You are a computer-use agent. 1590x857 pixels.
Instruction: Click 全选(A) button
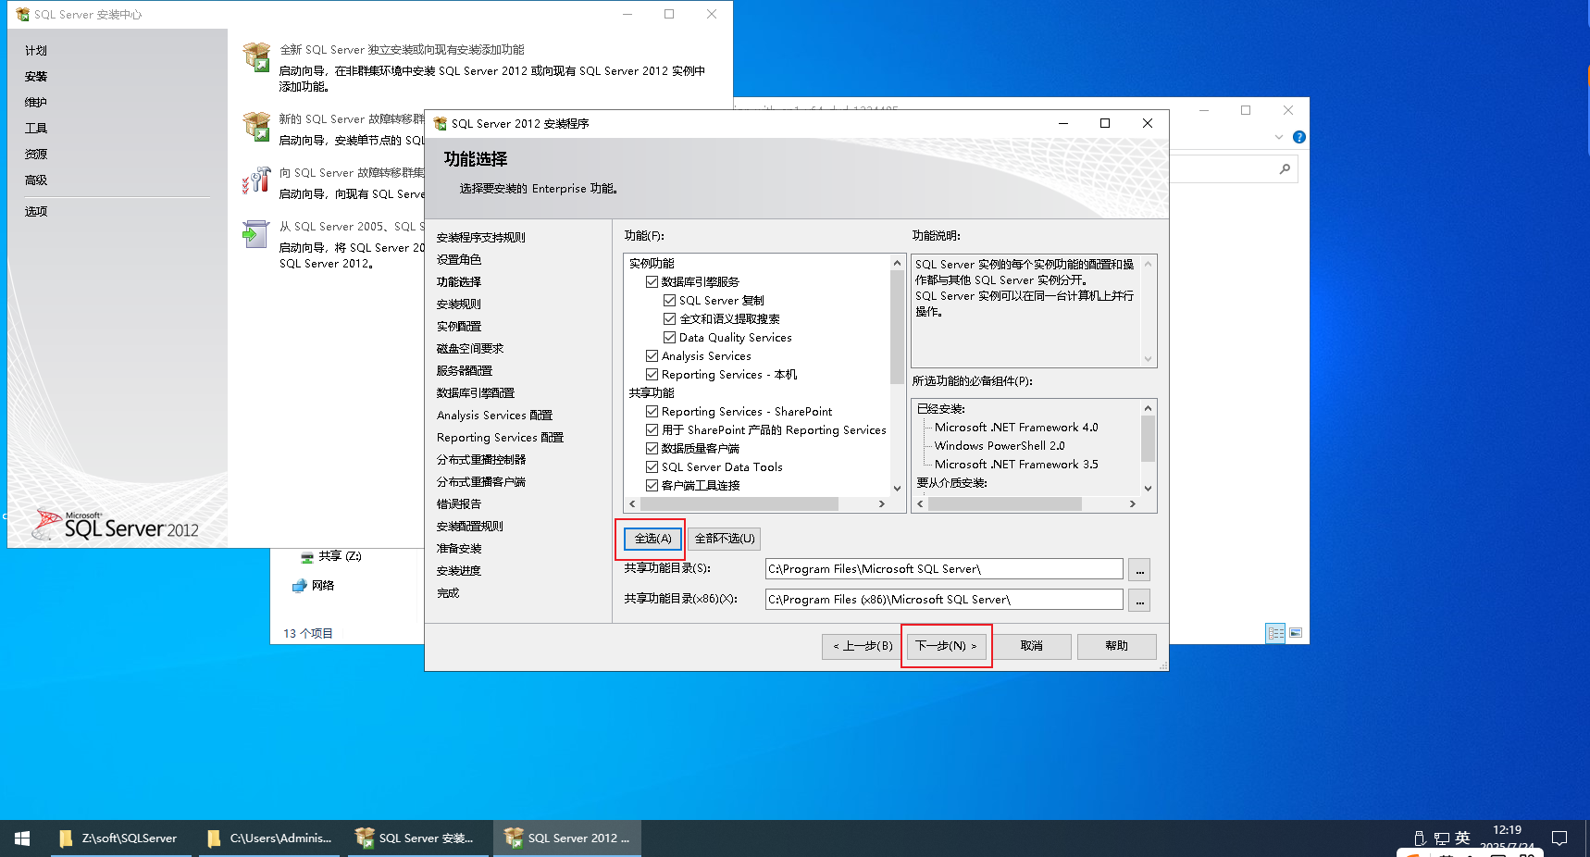(653, 539)
